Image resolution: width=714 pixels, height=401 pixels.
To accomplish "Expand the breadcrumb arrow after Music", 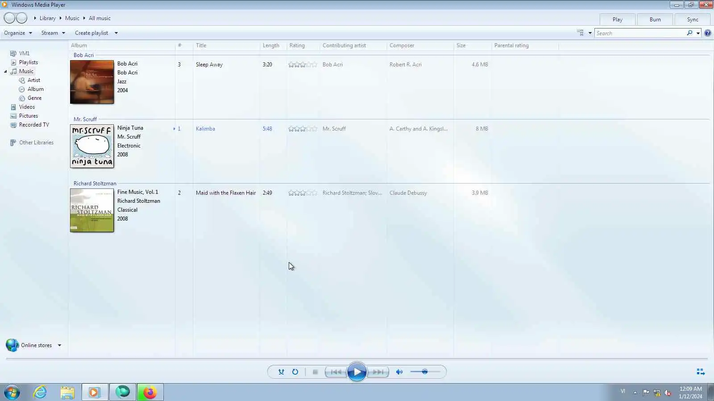I will point(84,18).
